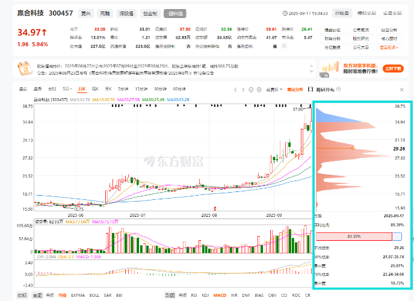Open the 实盘交易 link

coord(392,13)
